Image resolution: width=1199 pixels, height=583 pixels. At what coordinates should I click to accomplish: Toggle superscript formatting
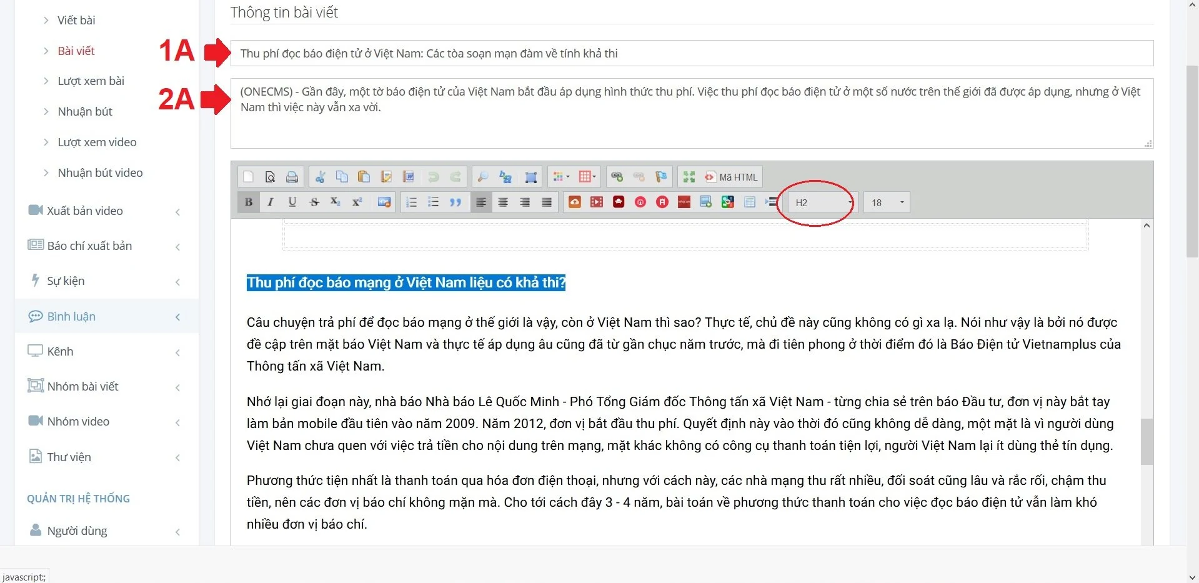(x=357, y=202)
